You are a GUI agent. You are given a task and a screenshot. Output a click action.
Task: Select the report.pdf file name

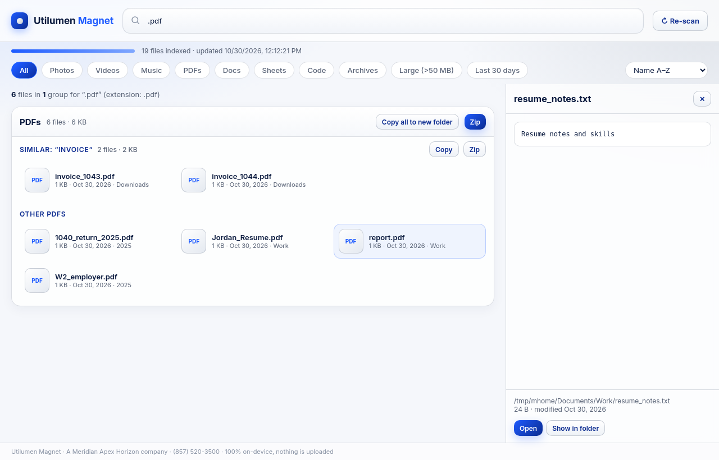click(x=387, y=237)
